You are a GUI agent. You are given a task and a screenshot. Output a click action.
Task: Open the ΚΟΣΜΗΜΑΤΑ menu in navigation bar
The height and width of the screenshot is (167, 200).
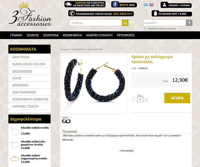72,35
